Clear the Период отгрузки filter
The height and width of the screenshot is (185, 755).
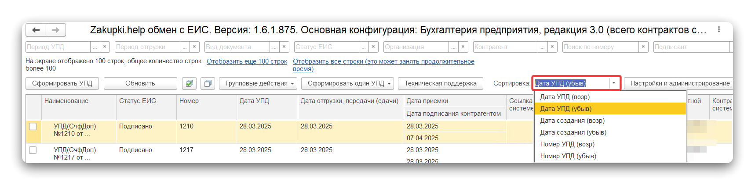pos(194,47)
